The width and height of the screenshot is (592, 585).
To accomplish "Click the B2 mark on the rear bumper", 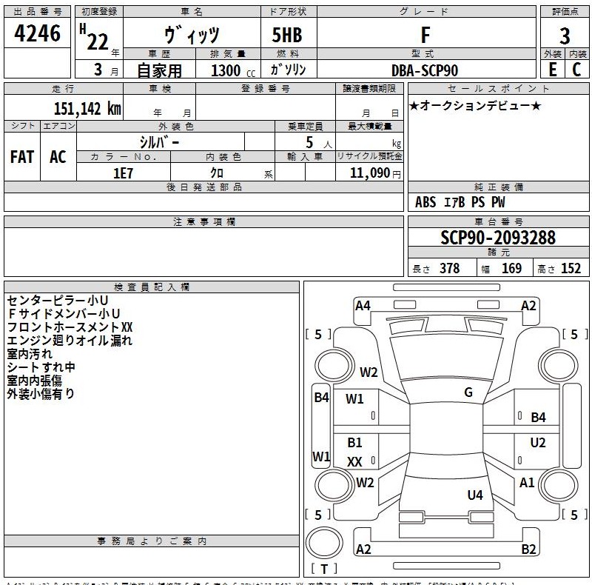I will click(x=528, y=549).
